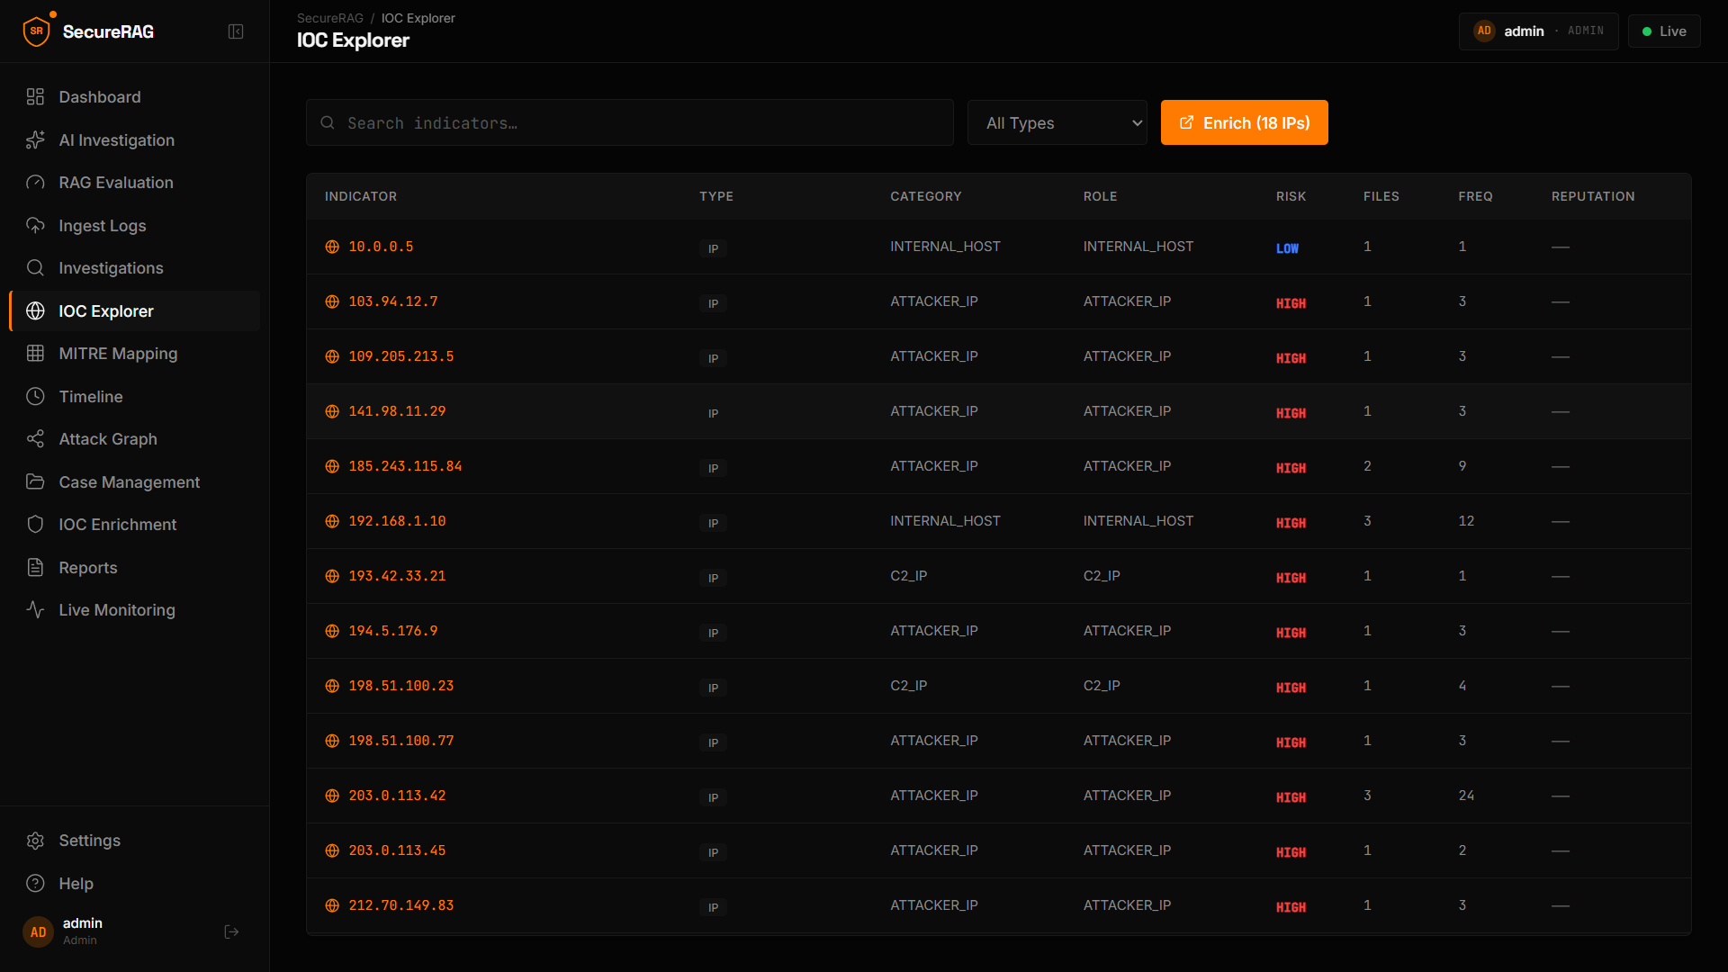Click the Reports document icon

[x=35, y=568]
